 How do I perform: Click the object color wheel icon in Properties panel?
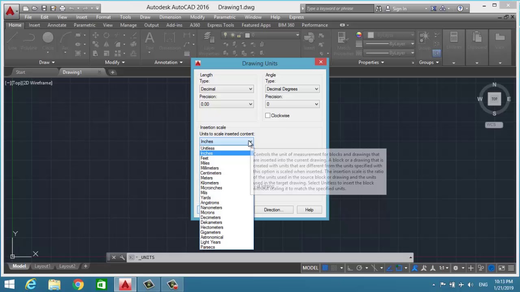(x=359, y=35)
